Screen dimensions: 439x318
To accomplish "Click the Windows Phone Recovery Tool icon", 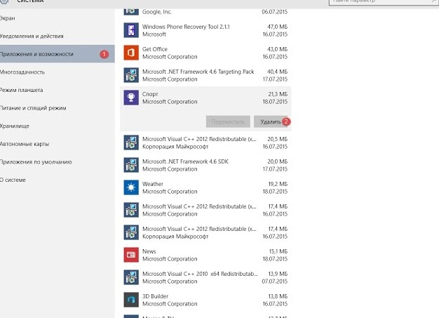I will pos(131,30).
